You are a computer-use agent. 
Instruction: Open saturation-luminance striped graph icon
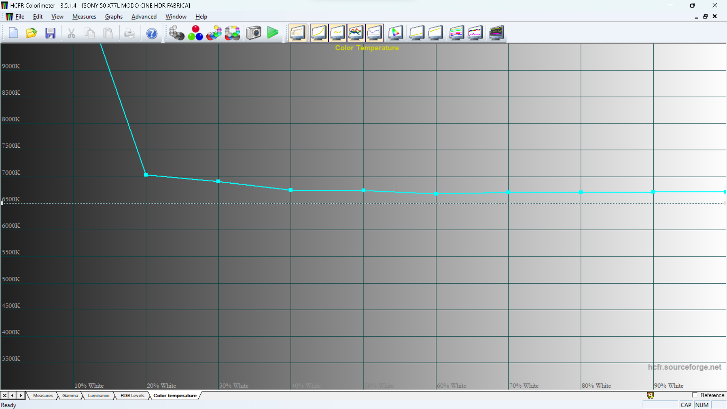pos(457,33)
